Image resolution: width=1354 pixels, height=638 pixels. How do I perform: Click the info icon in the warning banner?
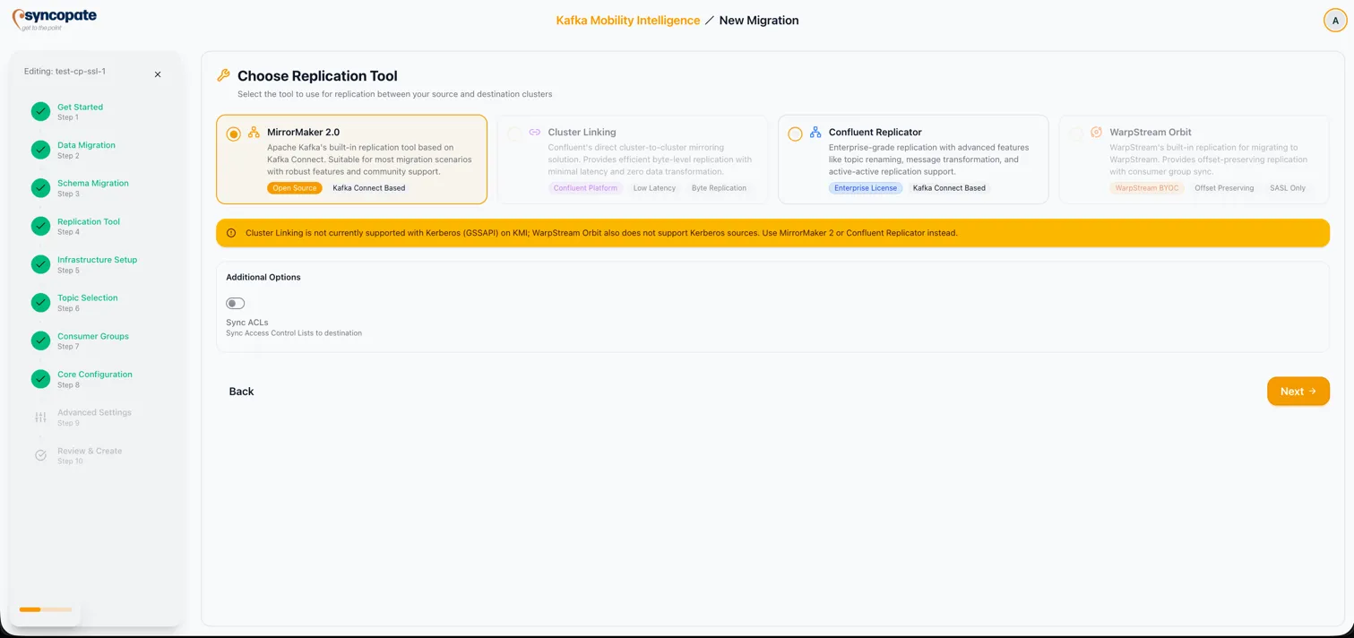[231, 233]
